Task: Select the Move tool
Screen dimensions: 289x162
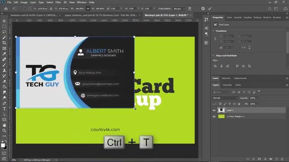Action: (x=4, y=21)
